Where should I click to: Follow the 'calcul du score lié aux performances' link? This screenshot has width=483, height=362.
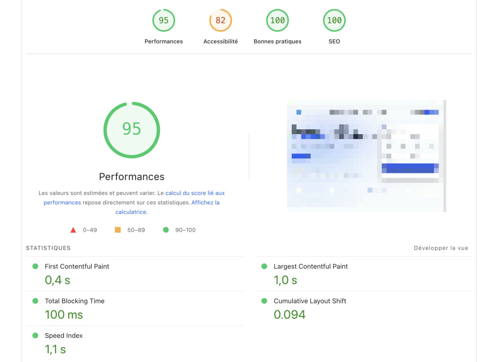[195, 193]
